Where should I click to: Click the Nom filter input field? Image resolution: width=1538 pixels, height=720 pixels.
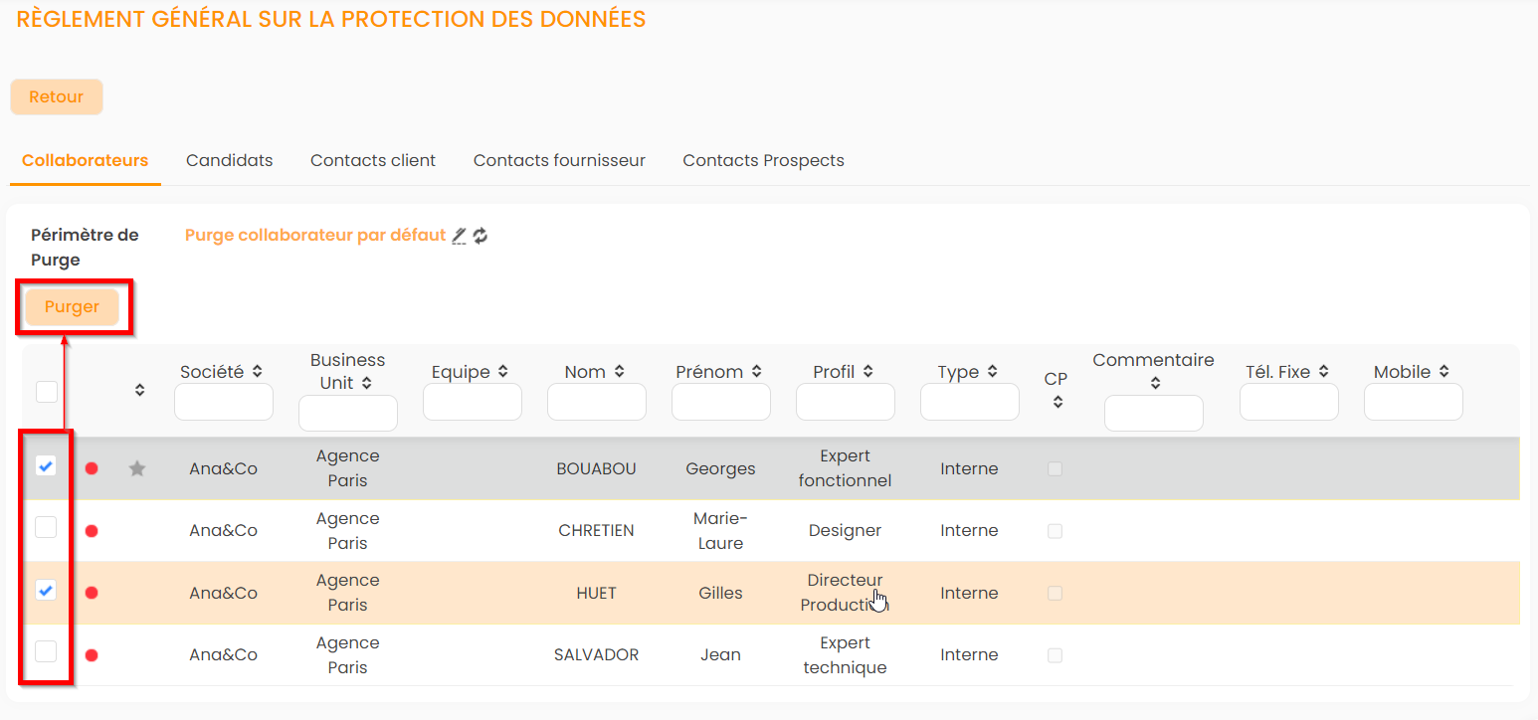(x=597, y=403)
